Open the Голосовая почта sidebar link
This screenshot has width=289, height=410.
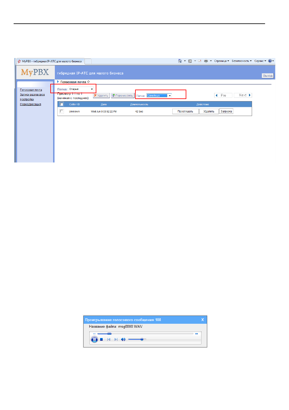[x=31, y=90]
